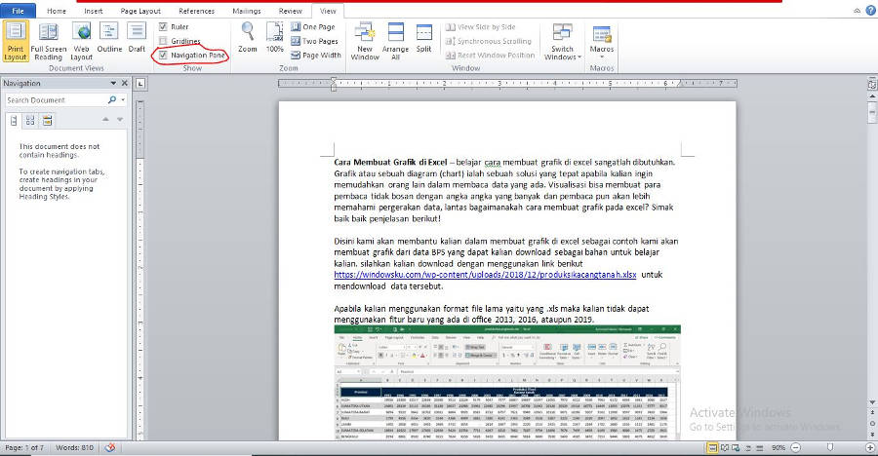Click Reset Window Position
The height and width of the screenshot is (456, 878).
click(490, 55)
